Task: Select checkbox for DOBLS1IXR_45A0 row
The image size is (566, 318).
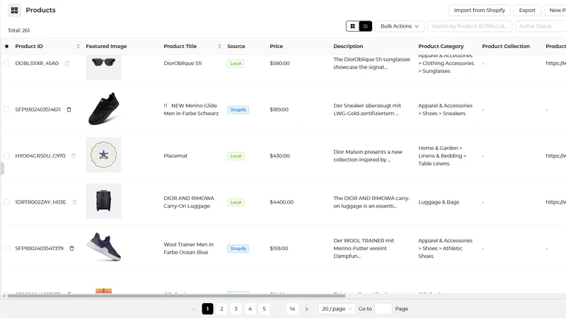Action: coord(7,63)
